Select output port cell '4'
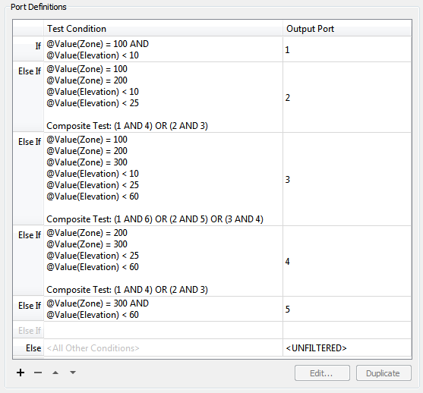This screenshot has height=393, width=423. (x=347, y=261)
